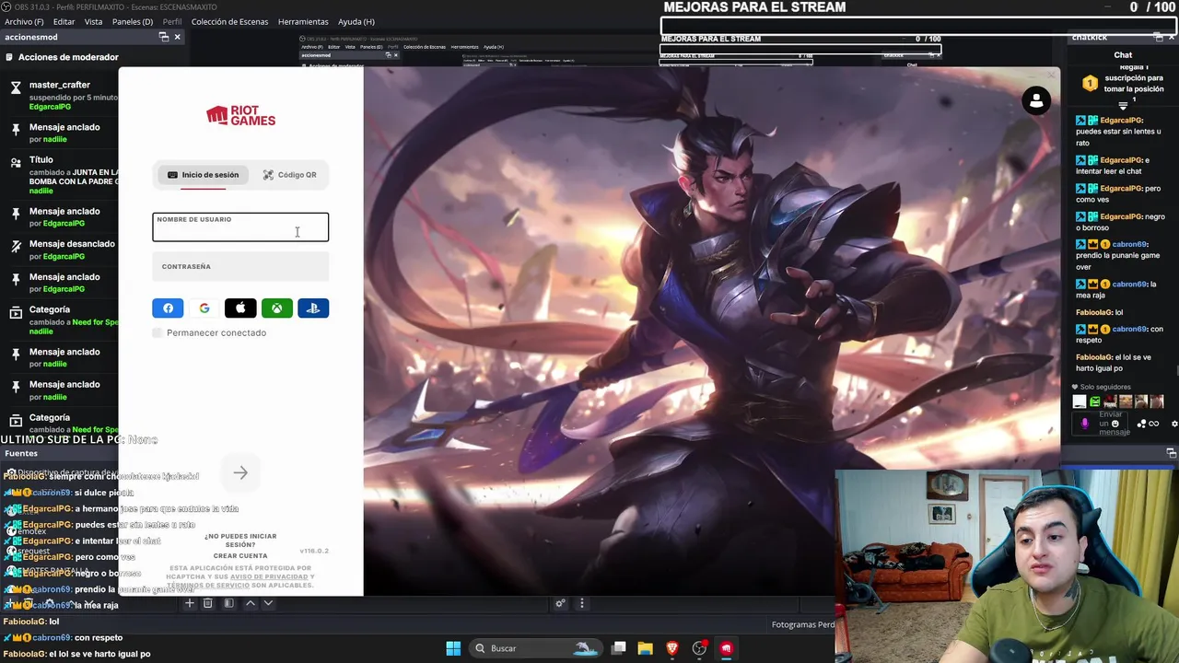The width and height of the screenshot is (1179, 663).
Task: Select the Xbox sign-in icon
Action: pyautogui.click(x=276, y=308)
